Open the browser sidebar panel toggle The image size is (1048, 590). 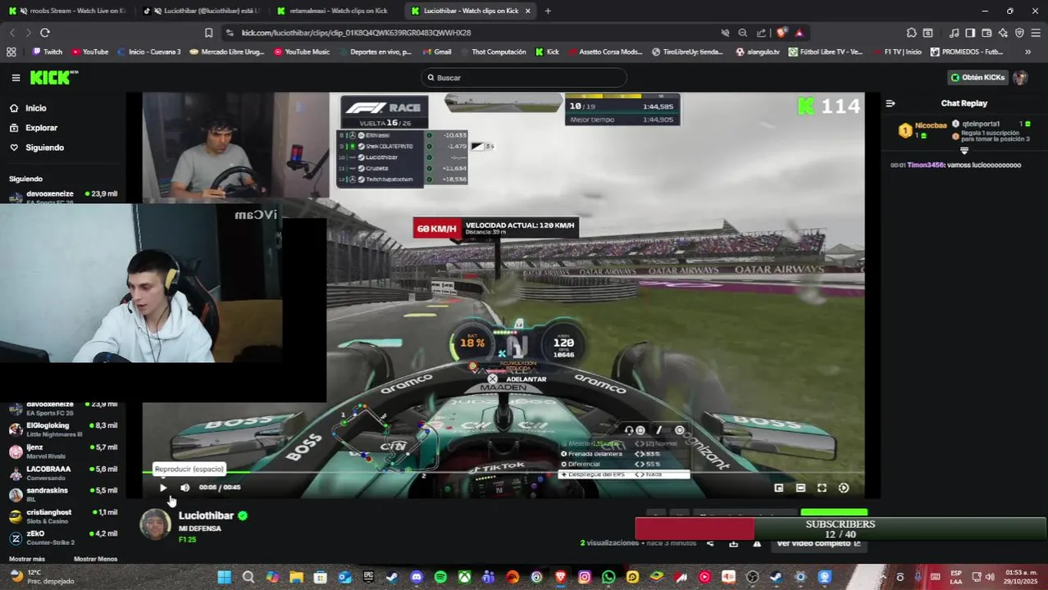click(970, 33)
